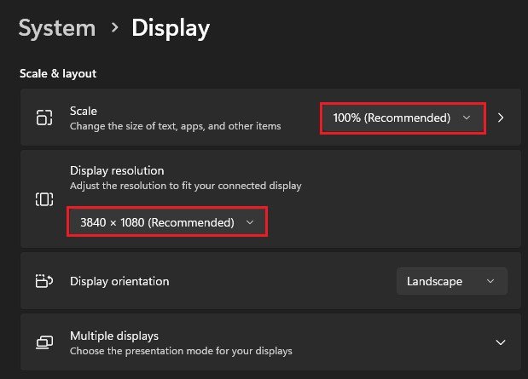
Task: Expand the Multiple displays section
Action: click(500, 342)
